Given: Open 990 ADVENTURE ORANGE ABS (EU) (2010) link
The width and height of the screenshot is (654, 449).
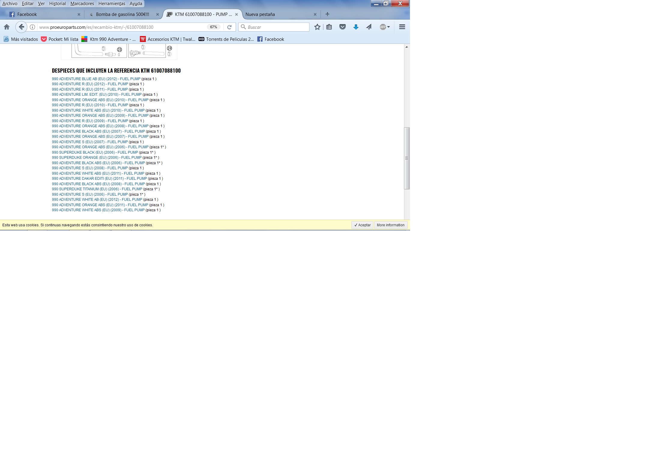Looking at the screenshot, I should 100,100.
